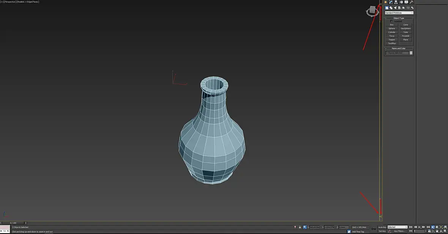
Task: Play the animation
Action: (420, 227)
